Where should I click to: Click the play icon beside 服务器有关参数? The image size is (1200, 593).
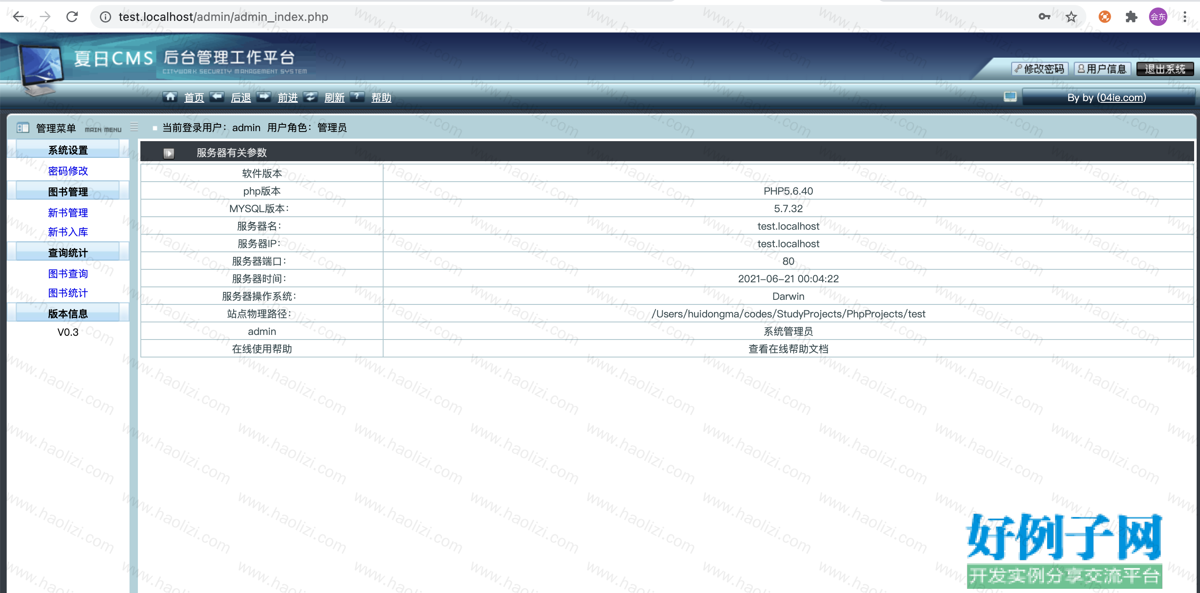(169, 153)
